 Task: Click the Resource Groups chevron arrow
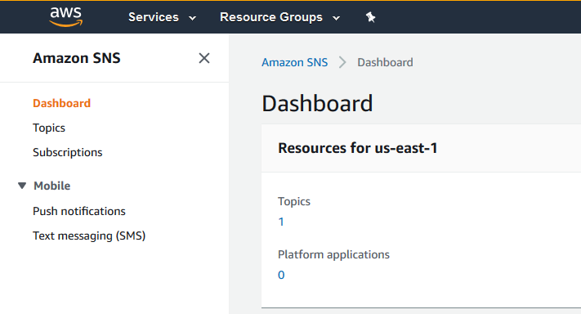pos(336,18)
